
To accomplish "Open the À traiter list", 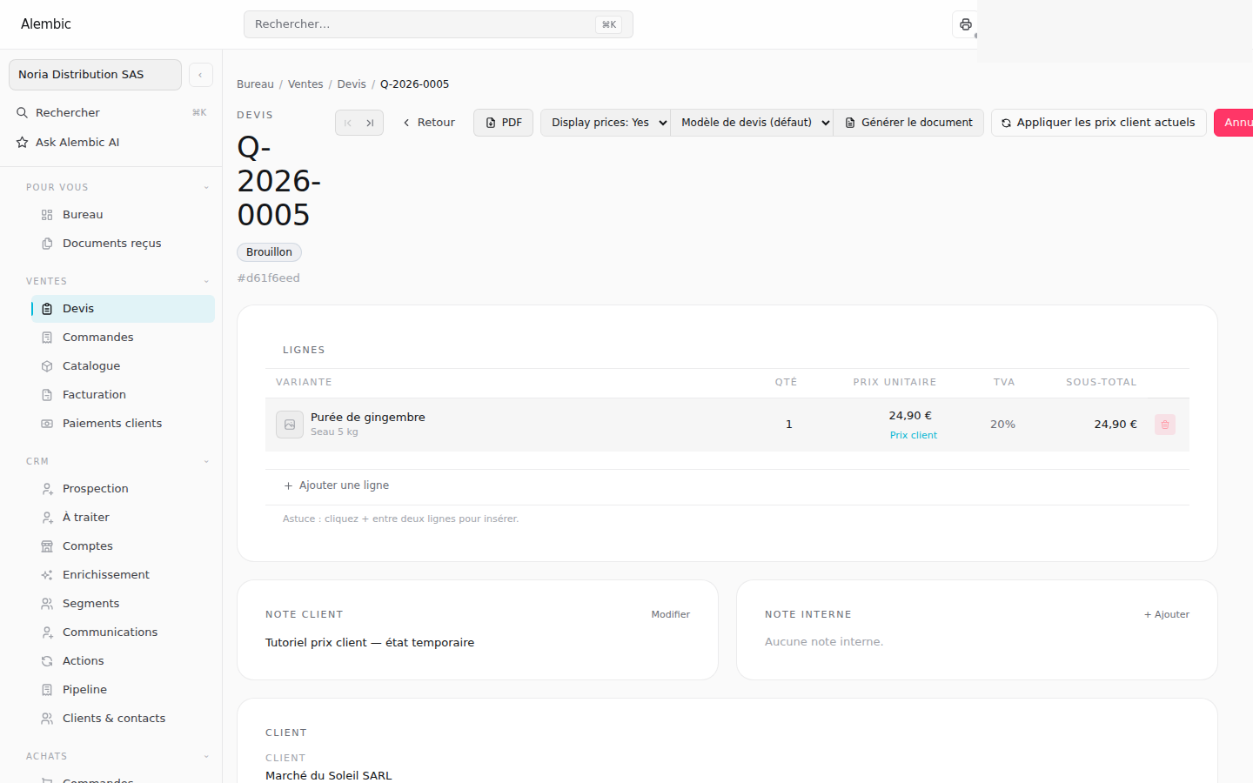I will click(123, 517).
